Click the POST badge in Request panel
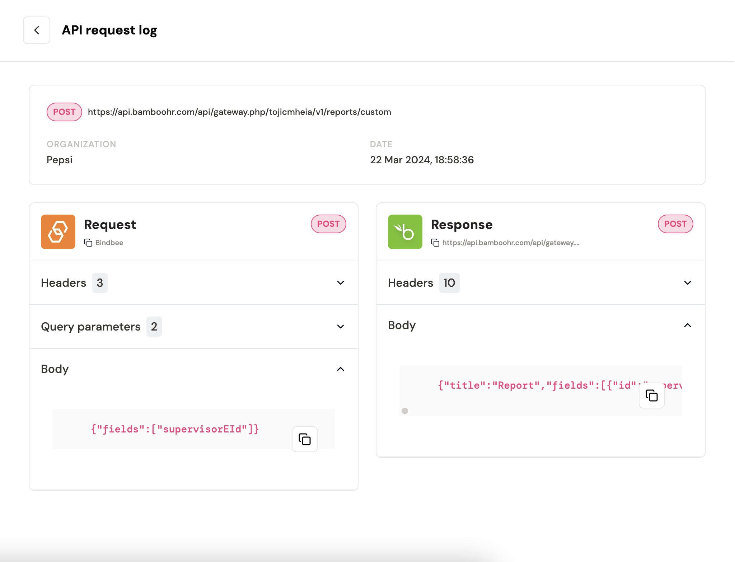735x562 pixels. (x=328, y=224)
